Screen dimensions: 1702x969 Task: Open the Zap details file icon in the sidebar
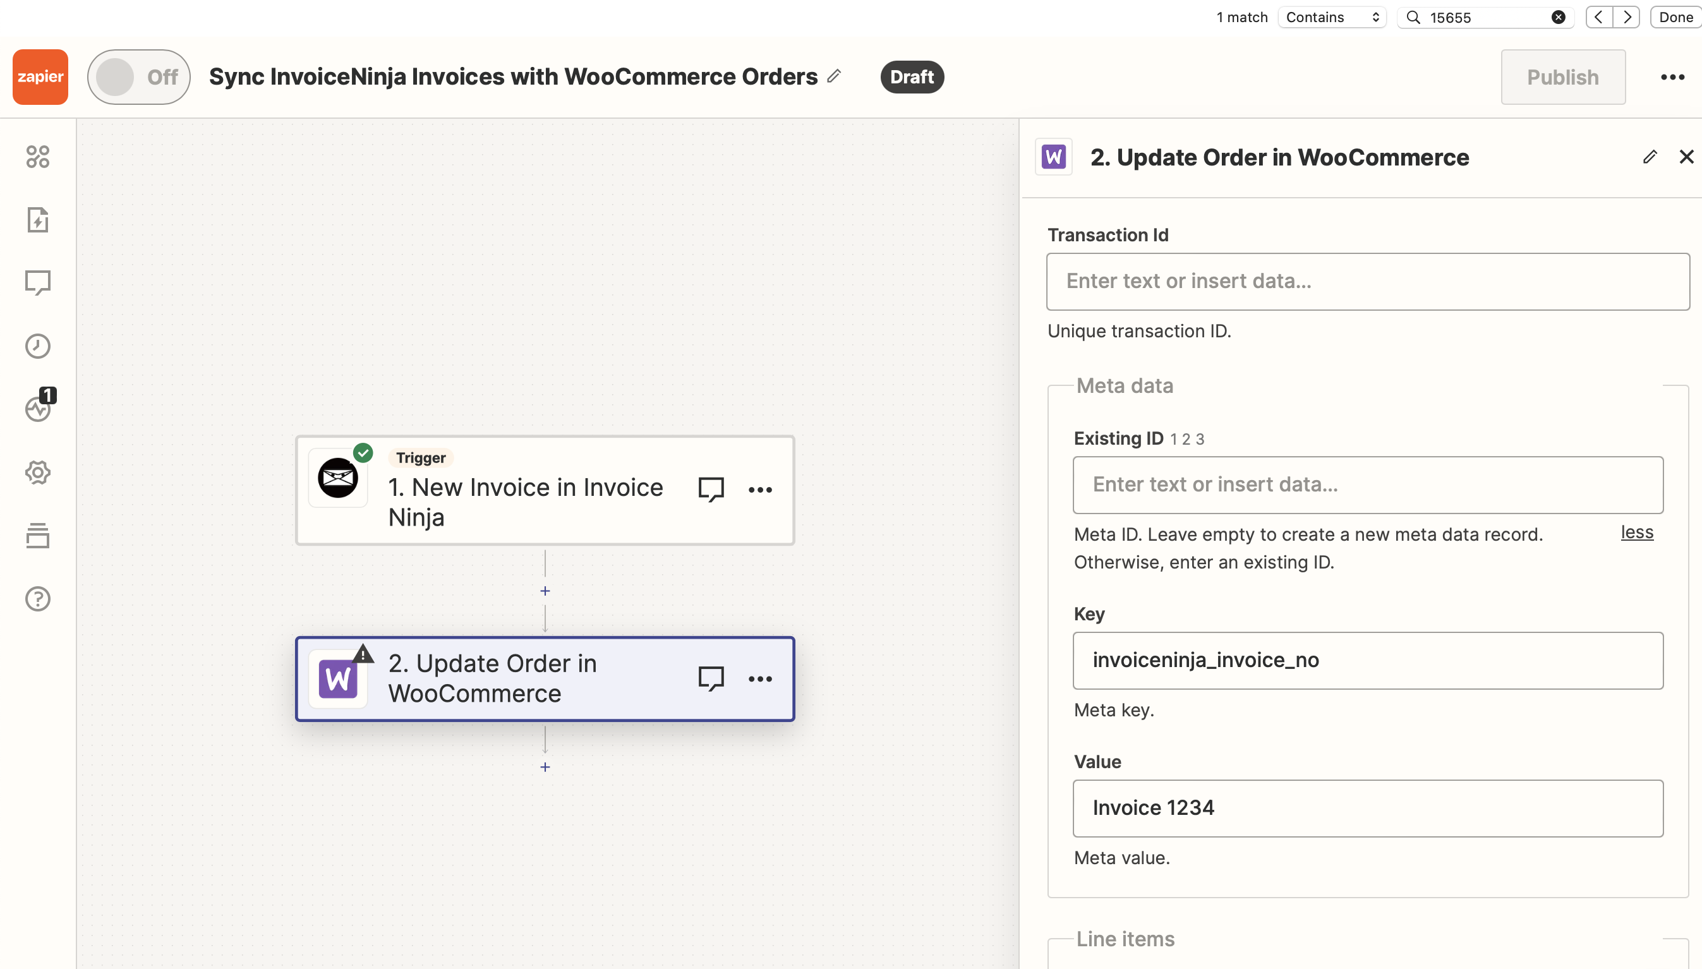pos(38,220)
